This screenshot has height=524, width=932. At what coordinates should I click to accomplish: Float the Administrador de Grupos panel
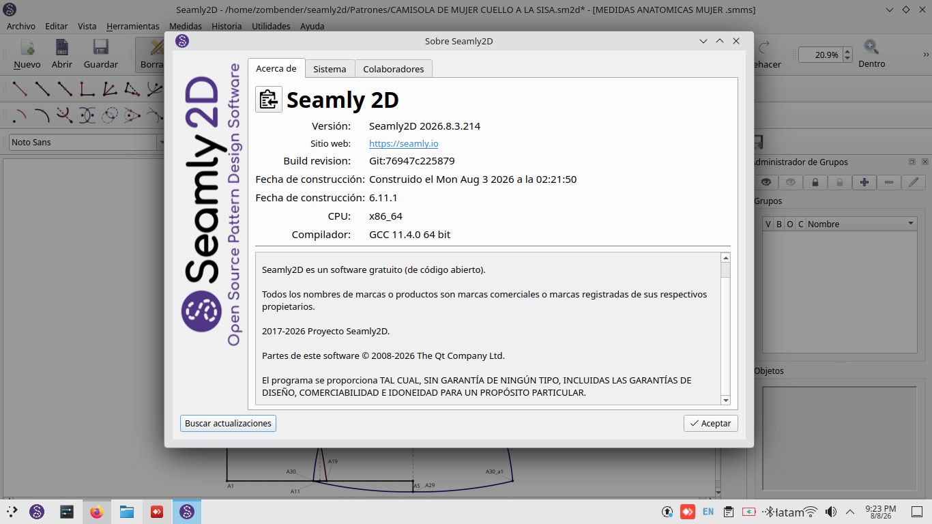tap(912, 162)
